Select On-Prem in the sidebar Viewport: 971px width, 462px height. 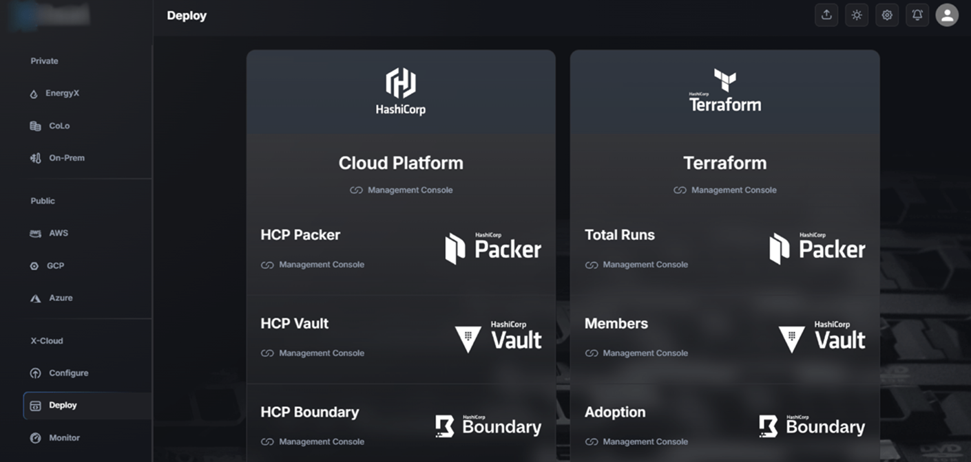67,157
